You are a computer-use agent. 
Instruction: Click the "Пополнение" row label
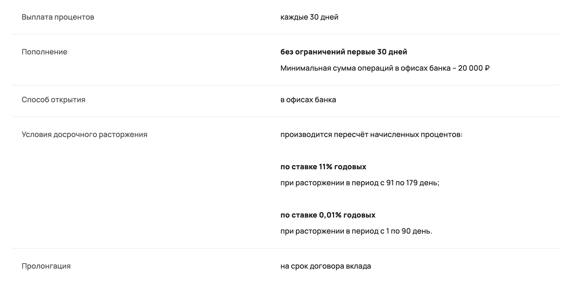coord(44,52)
